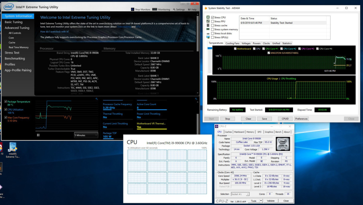Click Validate button in CPU-Z
The image size is (363, 205).
click(x=270, y=201)
